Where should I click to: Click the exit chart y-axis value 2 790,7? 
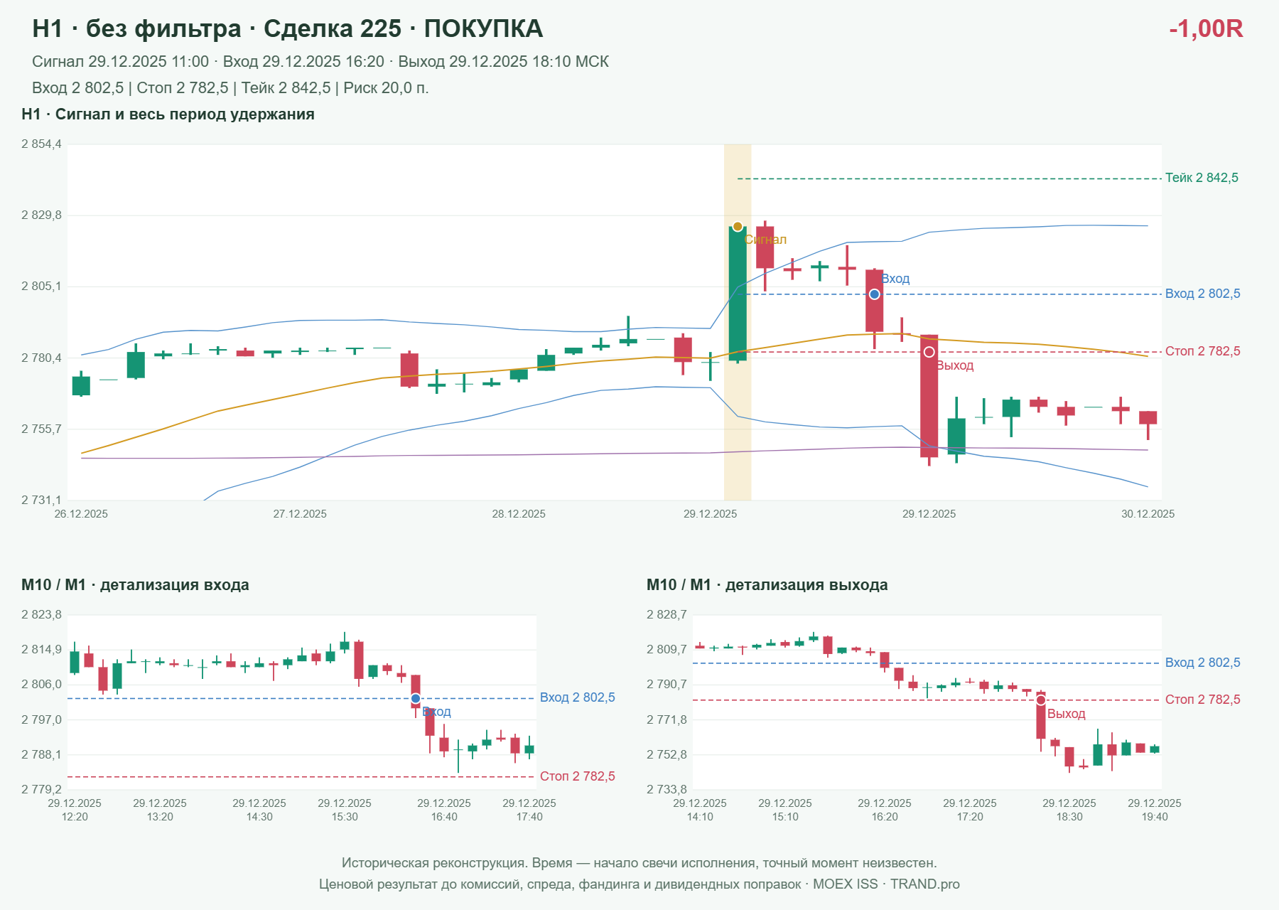pos(667,685)
